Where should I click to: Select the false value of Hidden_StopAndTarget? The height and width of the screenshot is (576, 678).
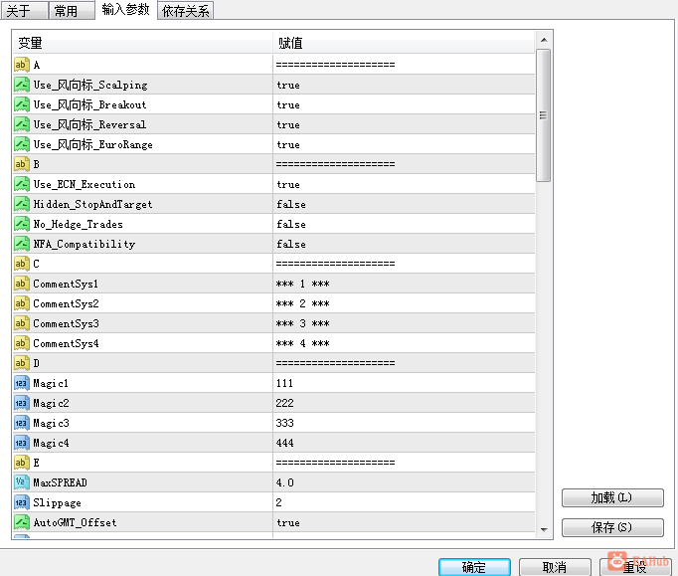[404, 204]
